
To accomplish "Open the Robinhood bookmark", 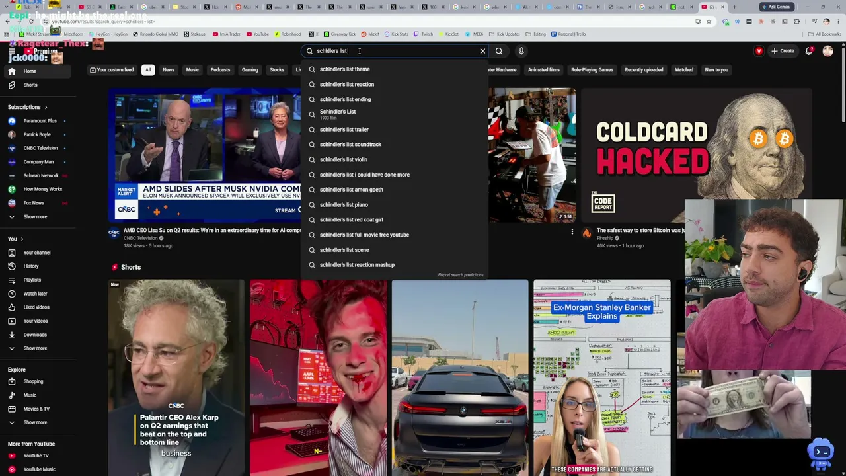I will point(288,34).
